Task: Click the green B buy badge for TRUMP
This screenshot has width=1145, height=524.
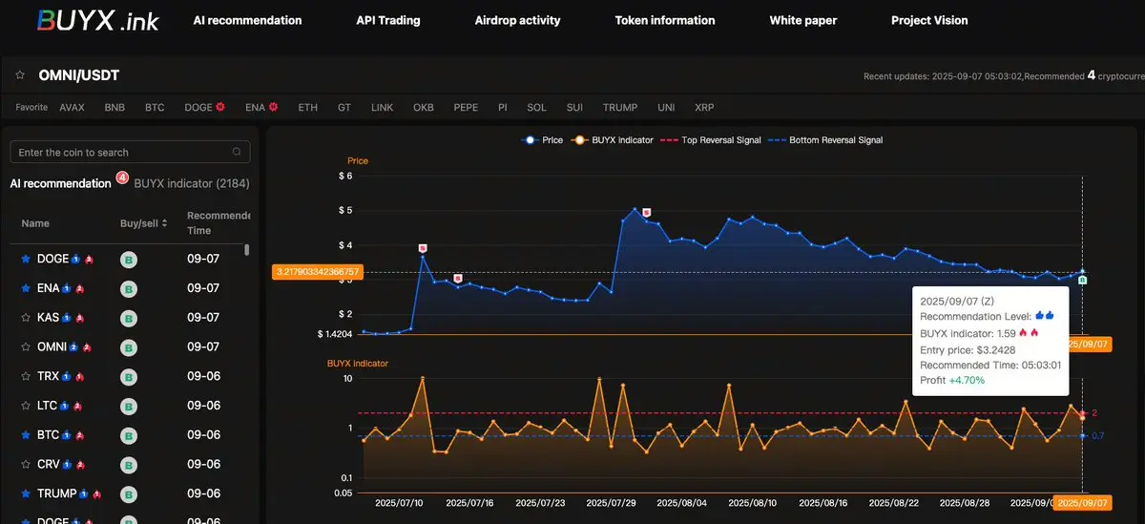Action: click(x=128, y=495)
